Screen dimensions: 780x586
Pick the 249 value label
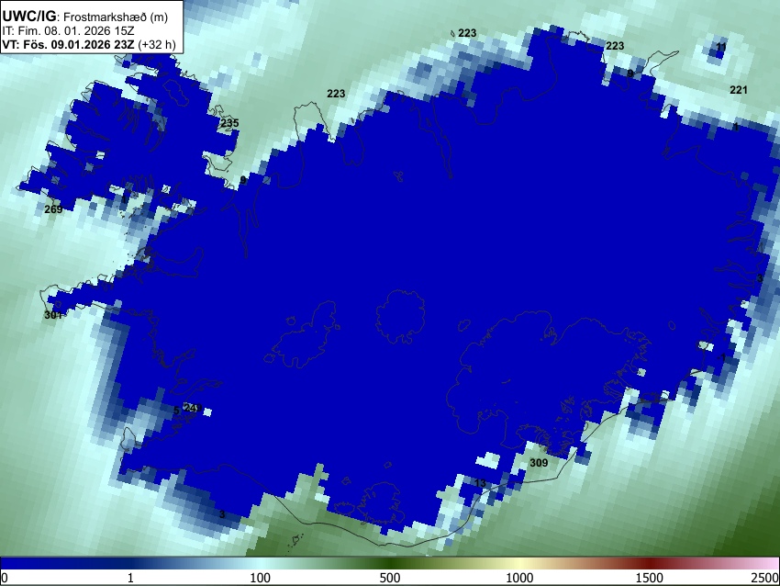click(x=193, y=408)
